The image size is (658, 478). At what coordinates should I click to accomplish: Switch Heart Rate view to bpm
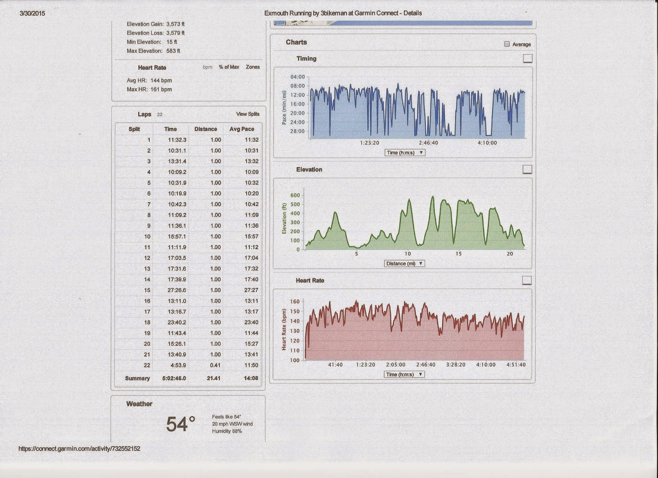point(208,67)
